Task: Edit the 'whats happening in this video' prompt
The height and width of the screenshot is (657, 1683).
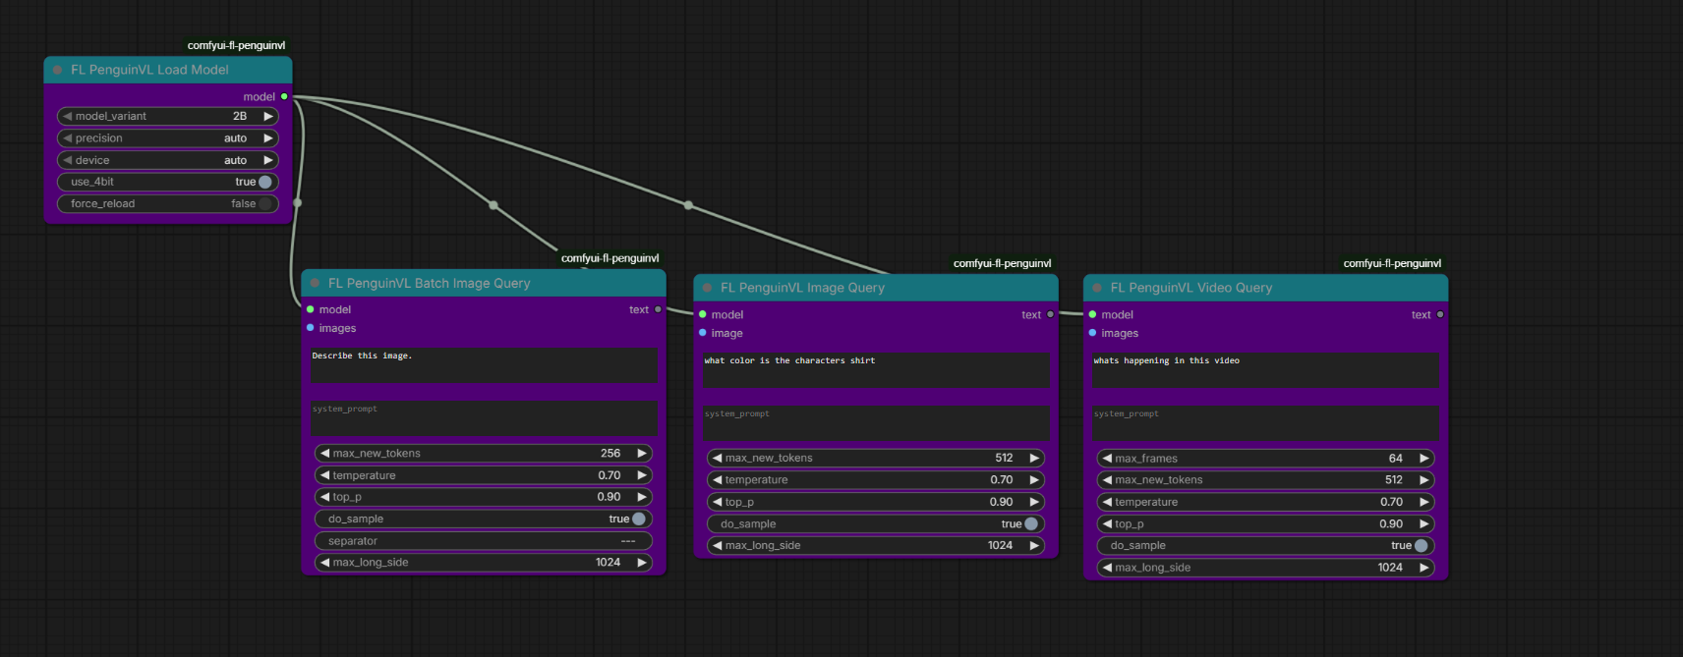Action: pos(1265,370)
